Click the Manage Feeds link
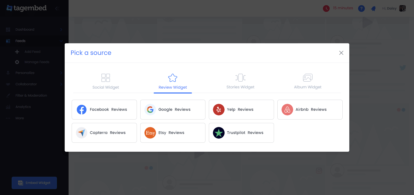The image size is (414, 195). tap(37, 62)
